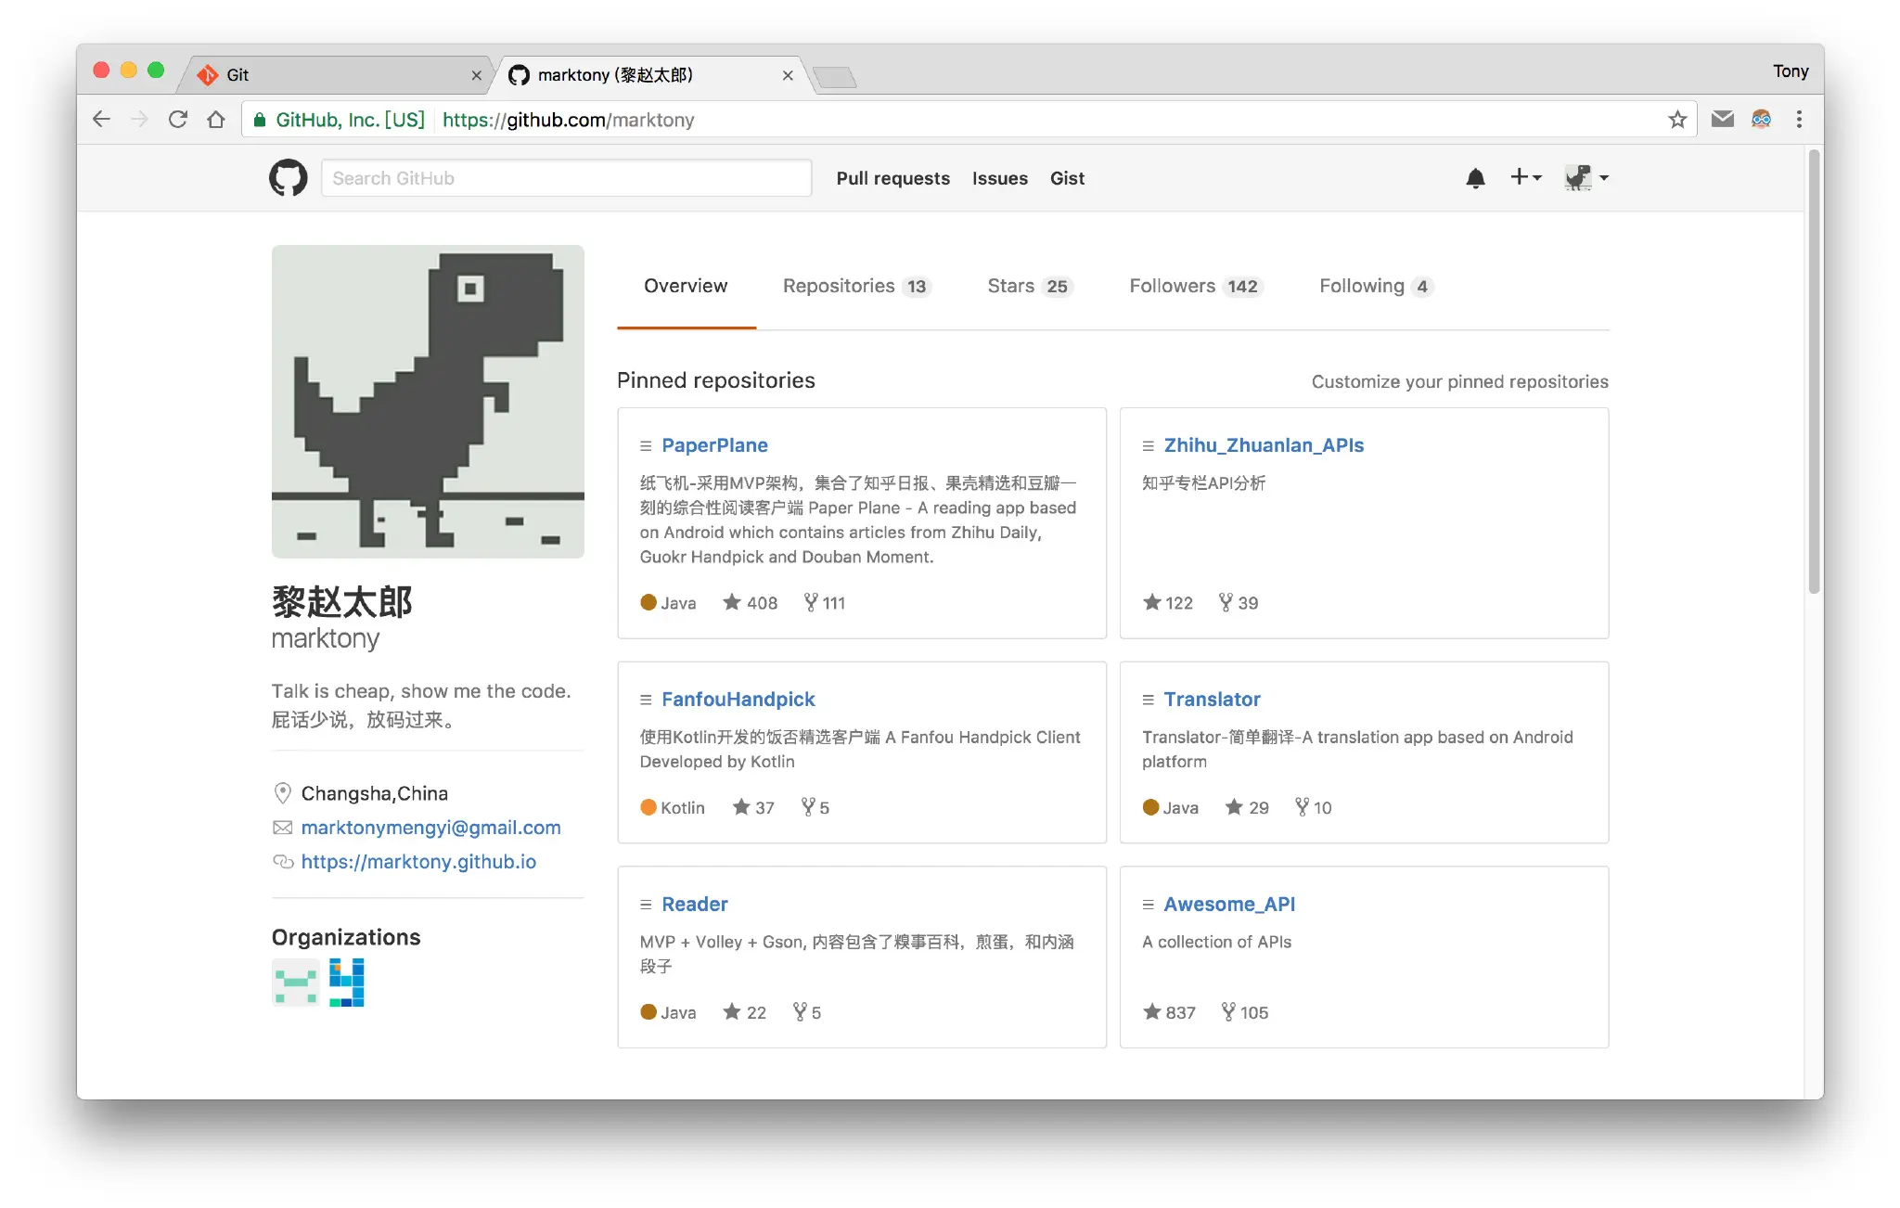Image resolution: width=1900 pixels, height=1208 pixels.
Task: Click the GitHub Octocat logo
Action: pos(288,177)
